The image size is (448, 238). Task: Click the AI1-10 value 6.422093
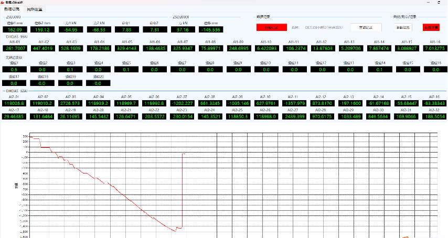click(267, 49)
